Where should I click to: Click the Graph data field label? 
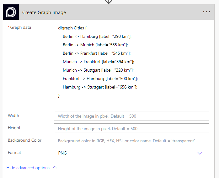(x=20, y=27)
